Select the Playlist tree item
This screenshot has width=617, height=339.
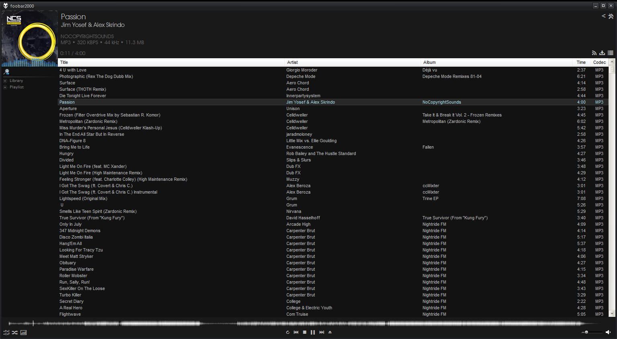[x=17, y=87]
